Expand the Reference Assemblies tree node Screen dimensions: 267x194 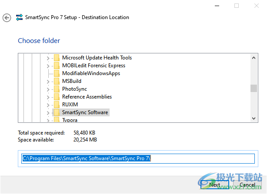click(48, 97)
